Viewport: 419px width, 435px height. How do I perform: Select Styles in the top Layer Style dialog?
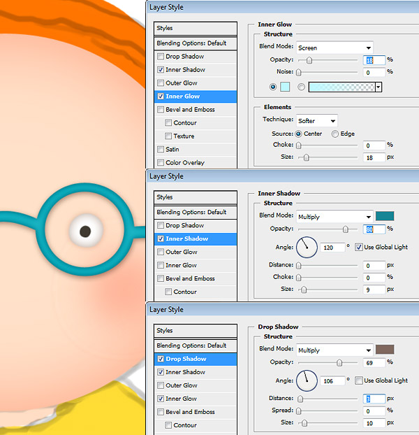pyautogui.click(x=196, y=28)
